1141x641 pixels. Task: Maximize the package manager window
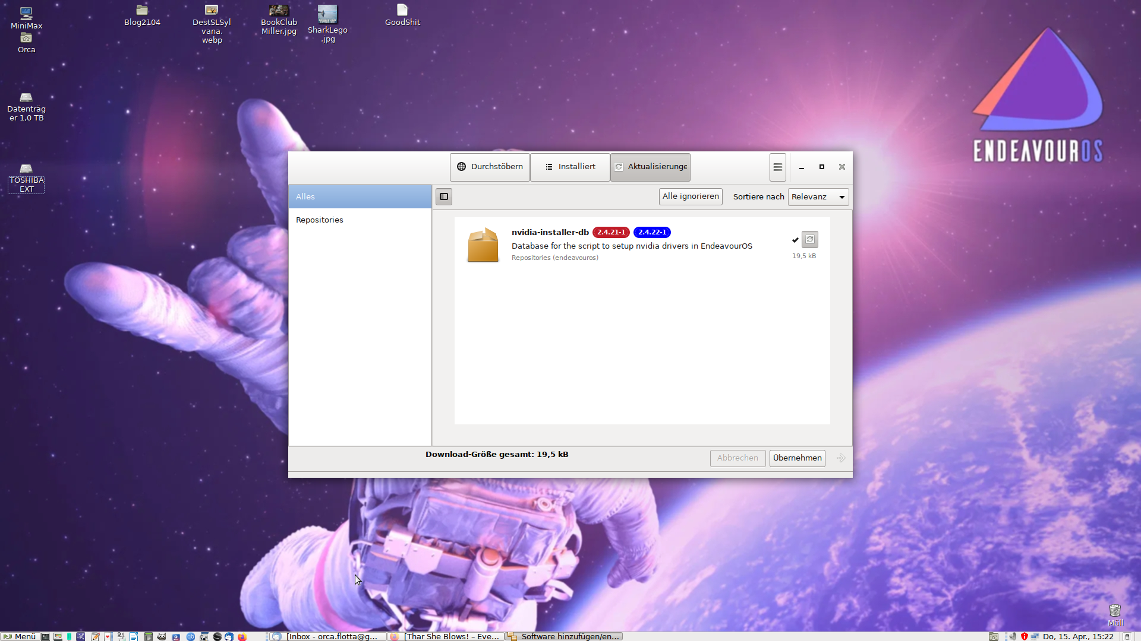tap(822, 167)
